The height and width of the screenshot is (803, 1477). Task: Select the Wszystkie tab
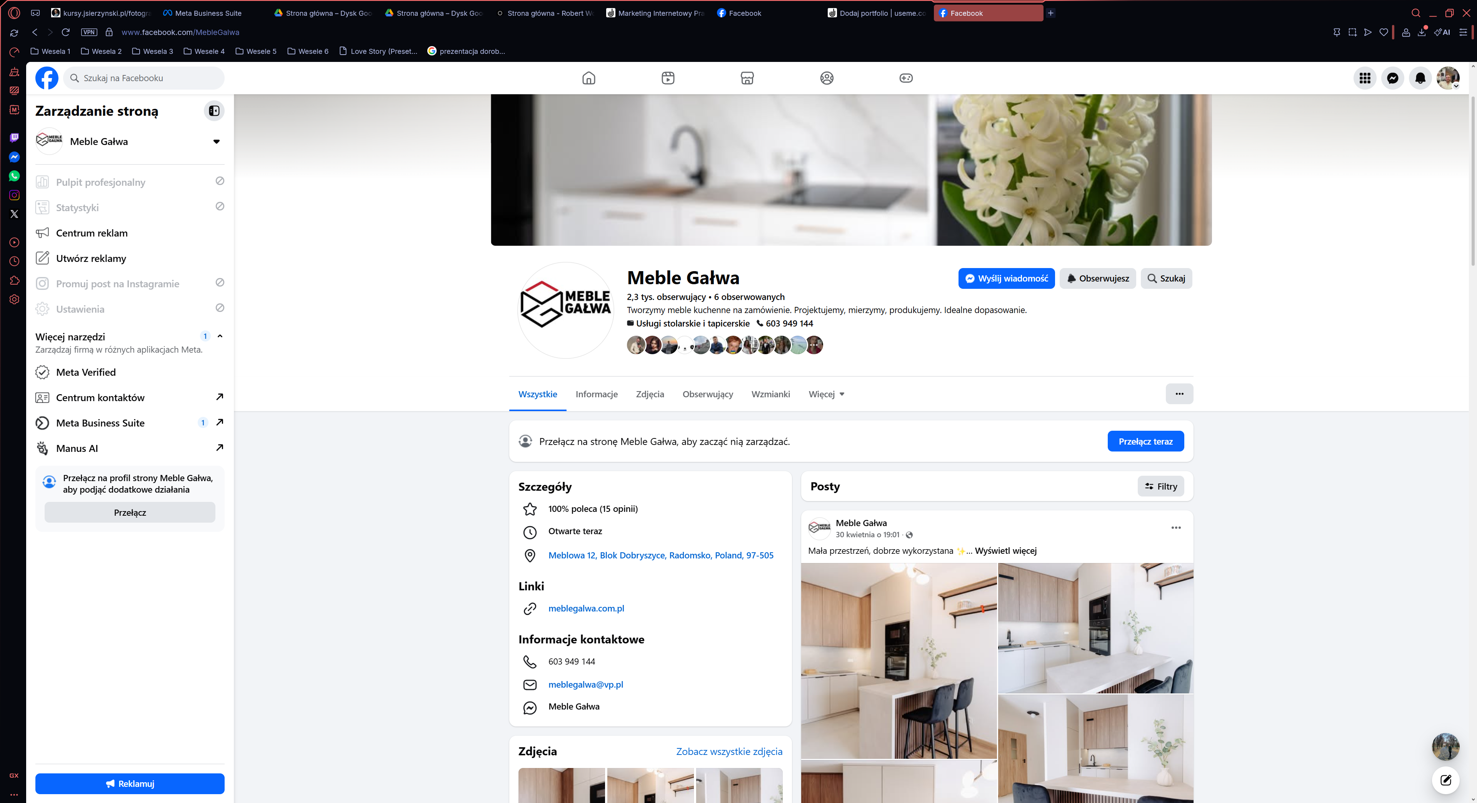537,394
